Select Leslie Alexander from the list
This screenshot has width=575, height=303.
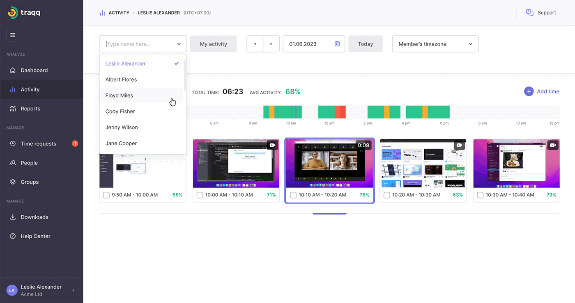(142, 64)
